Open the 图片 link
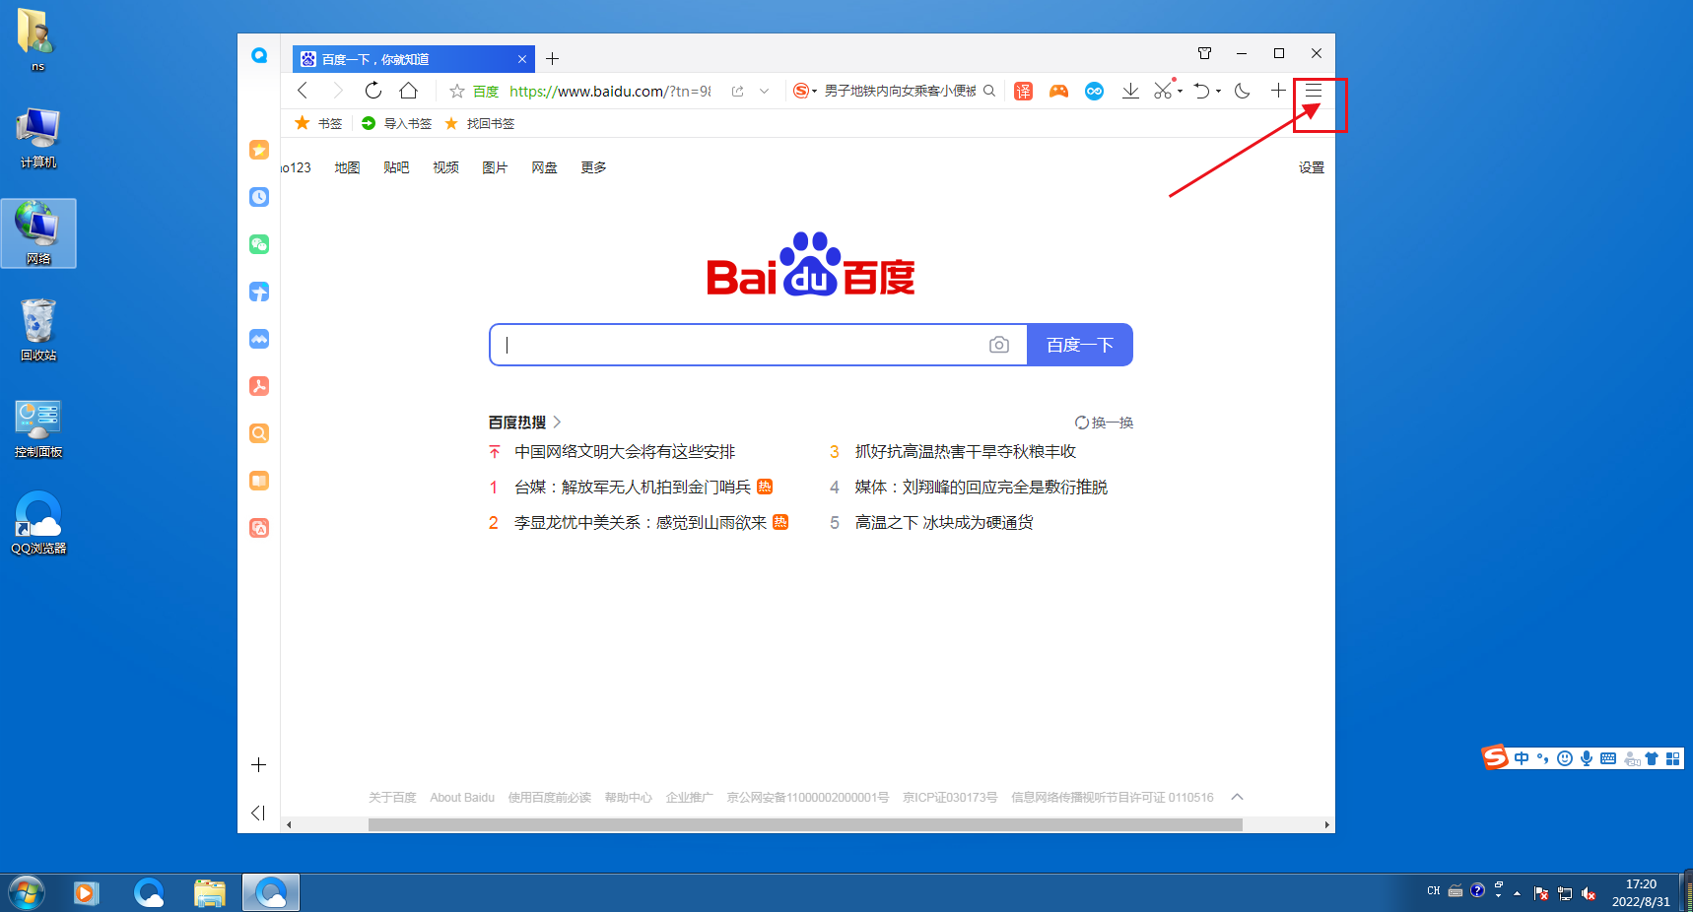 (x=495, y=167)
